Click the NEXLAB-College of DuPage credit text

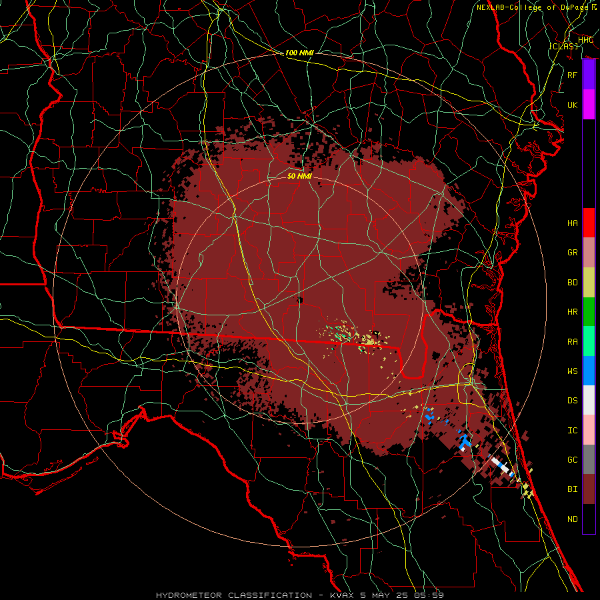532,7
